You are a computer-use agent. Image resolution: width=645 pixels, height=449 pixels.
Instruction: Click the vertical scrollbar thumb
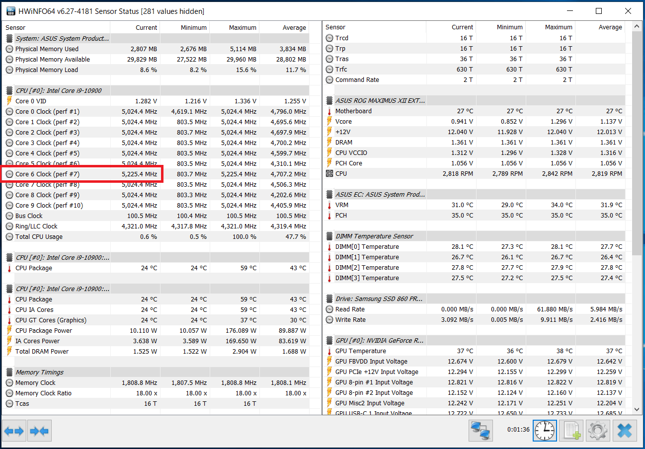tap(637, 143)
